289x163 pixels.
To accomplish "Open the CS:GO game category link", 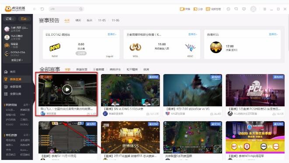I will [x=10, y=125].
